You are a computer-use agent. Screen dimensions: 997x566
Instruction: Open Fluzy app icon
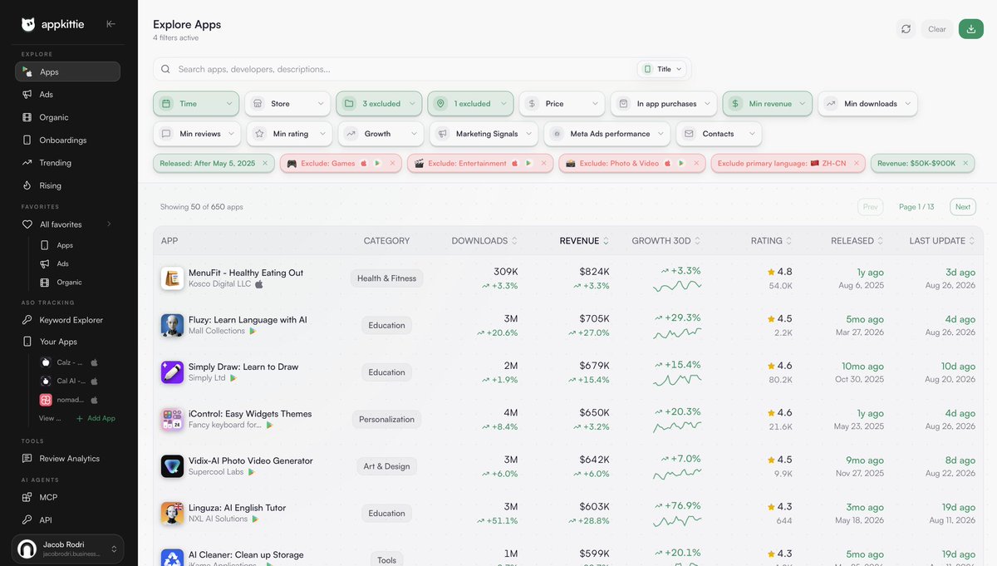click(x=172, y=325)
